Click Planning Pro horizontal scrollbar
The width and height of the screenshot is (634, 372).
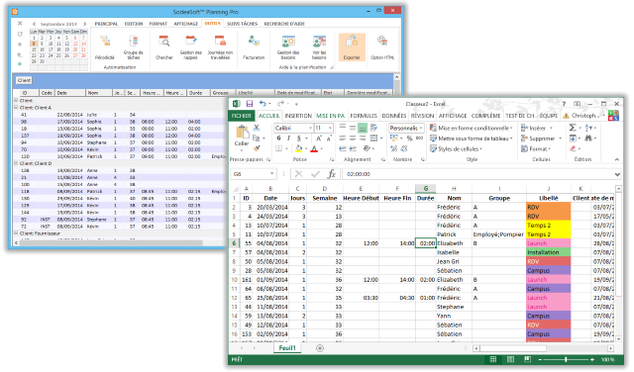coord(111,242)
